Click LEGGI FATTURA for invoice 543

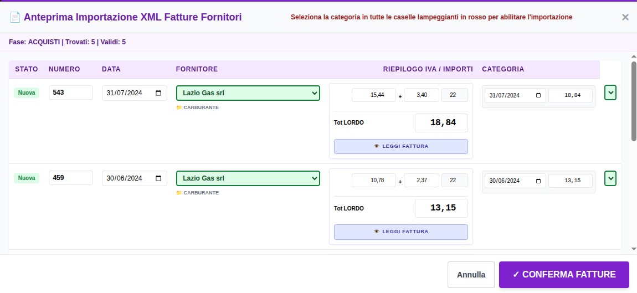pos(400,146)
